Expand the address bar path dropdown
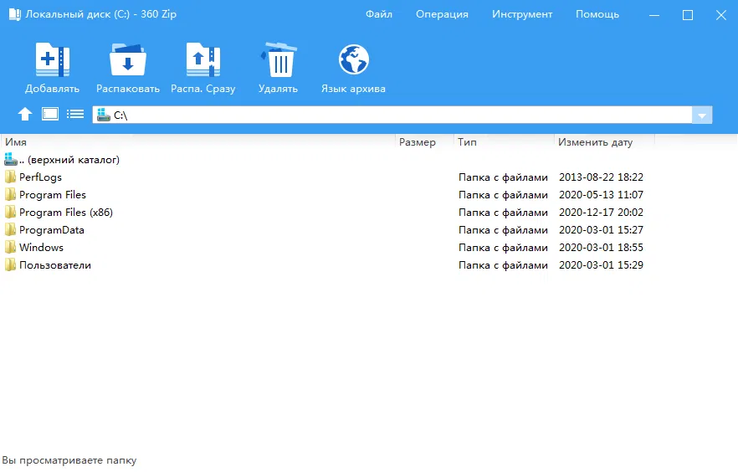The image size is (738, 472). point(702,115)
